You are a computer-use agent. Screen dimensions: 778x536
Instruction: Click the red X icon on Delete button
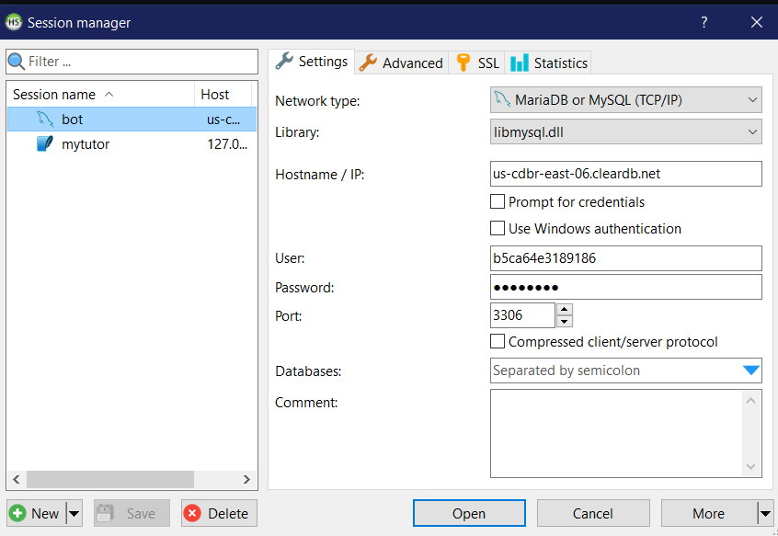(192, 513)
